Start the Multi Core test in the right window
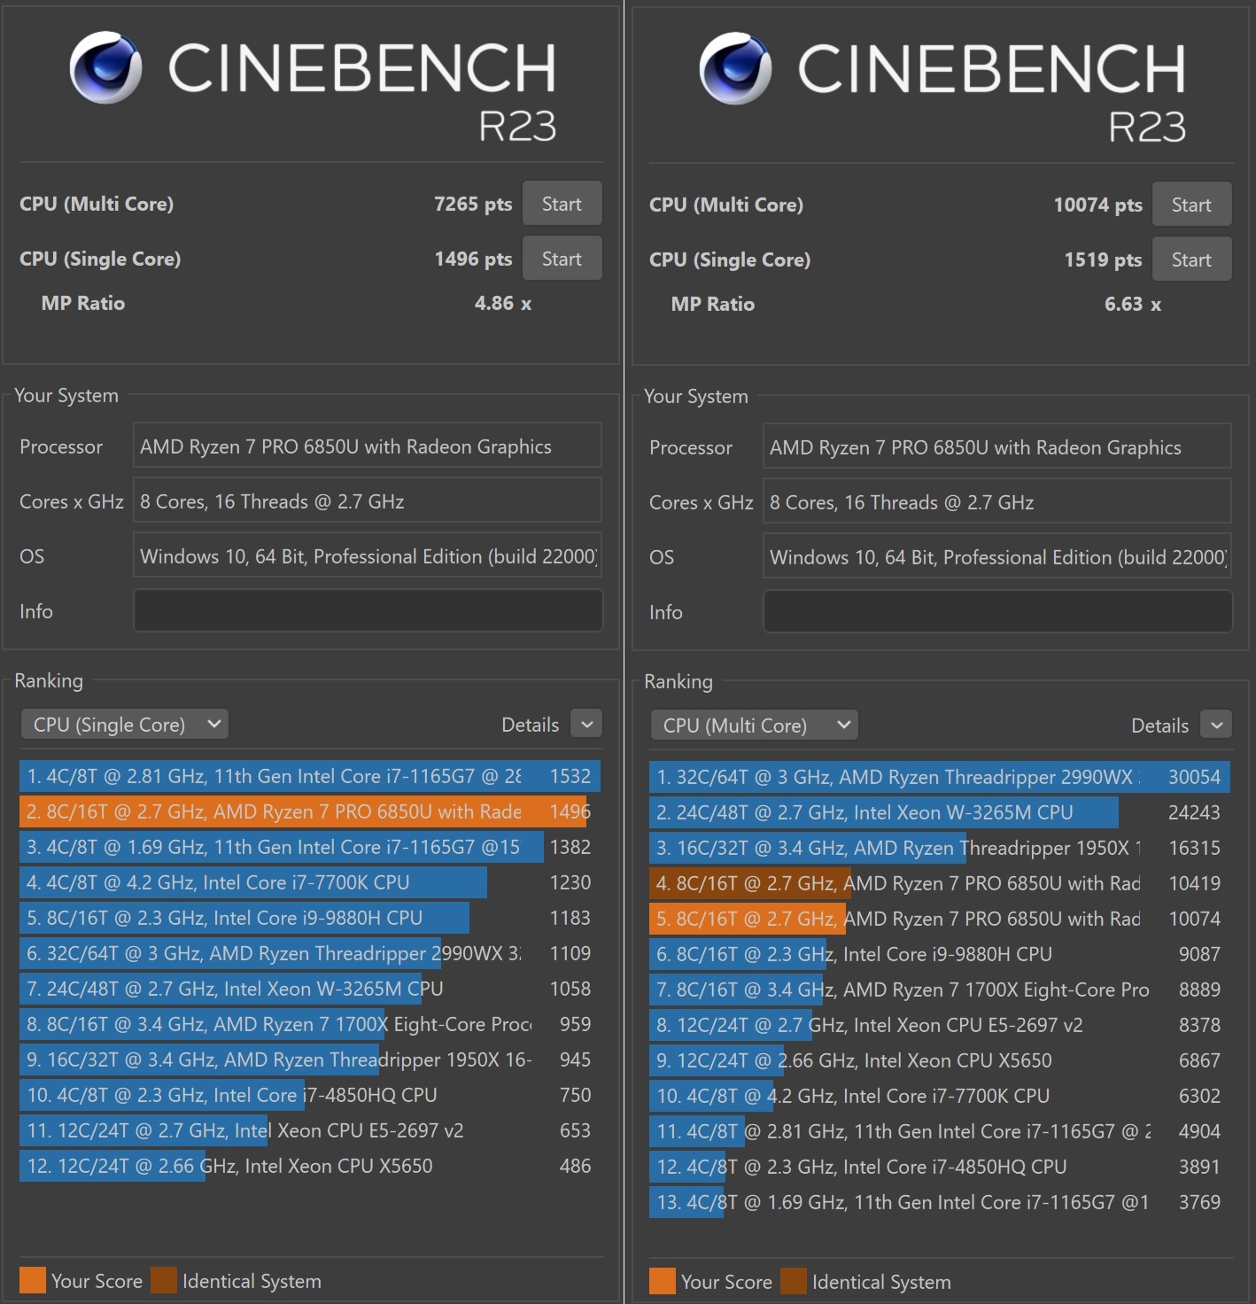Viewport: 1256px width, 1304px height. [1191, 205]
